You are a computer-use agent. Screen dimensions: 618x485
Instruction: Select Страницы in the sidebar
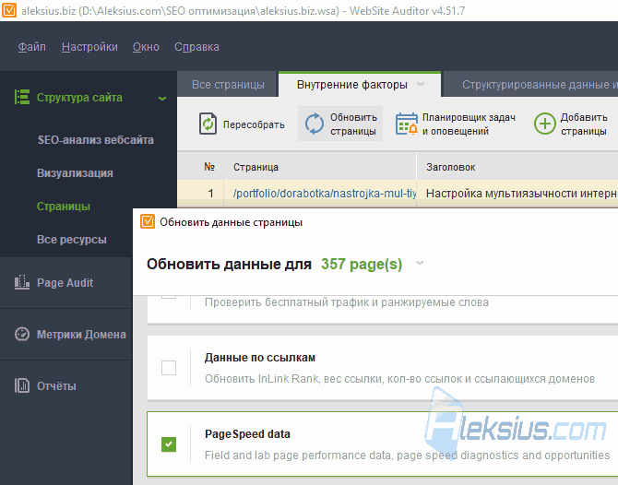pyautogui.click(x=64, y=206)
